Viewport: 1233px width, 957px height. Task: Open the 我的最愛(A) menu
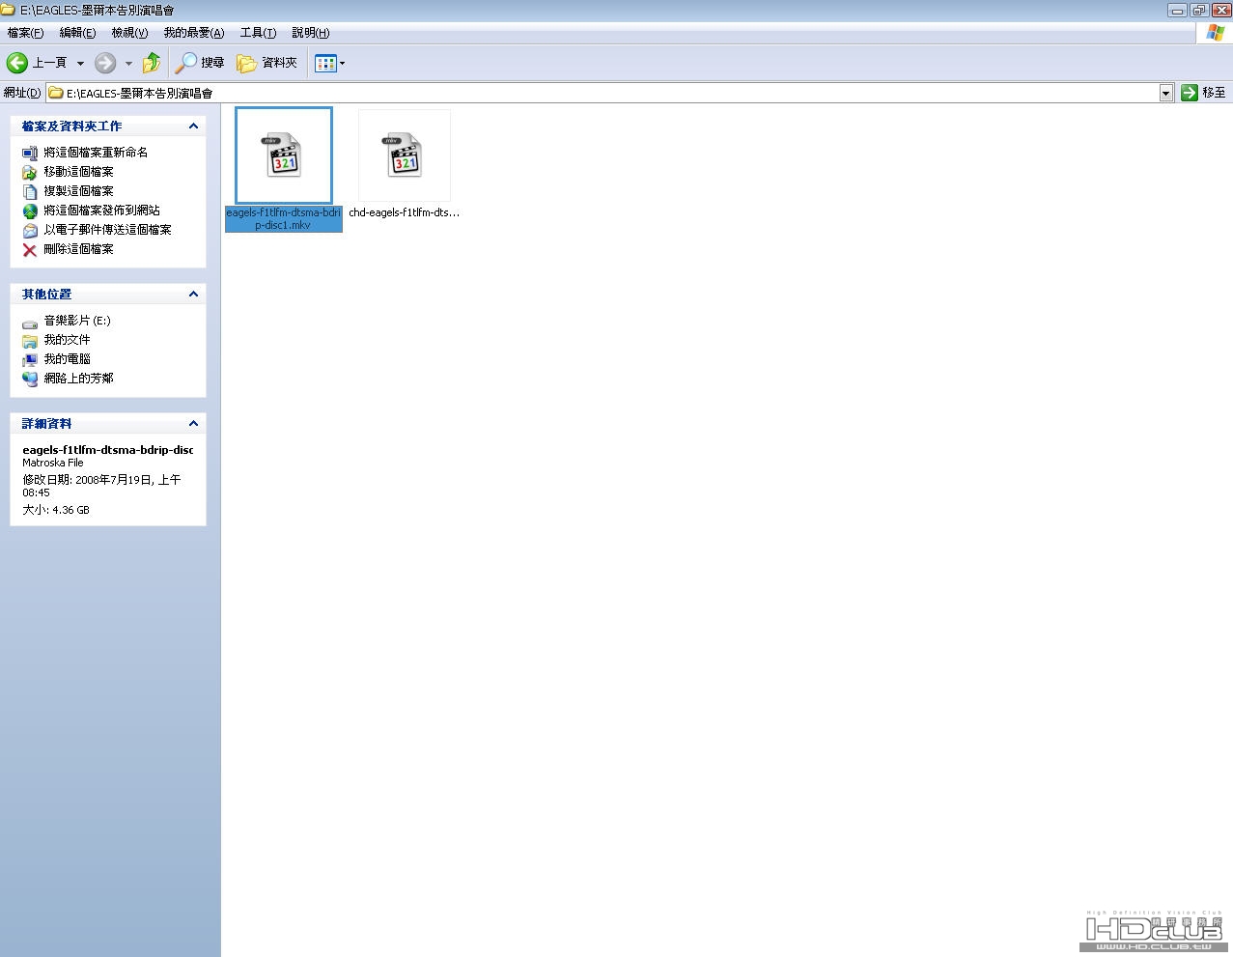(194, 33)
